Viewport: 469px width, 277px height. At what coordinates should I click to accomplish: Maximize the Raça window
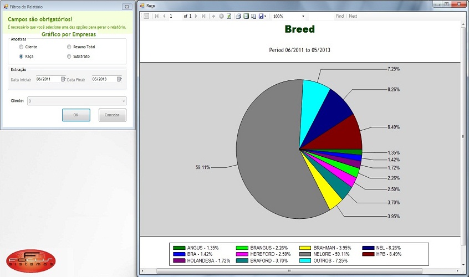click(447, 4)
